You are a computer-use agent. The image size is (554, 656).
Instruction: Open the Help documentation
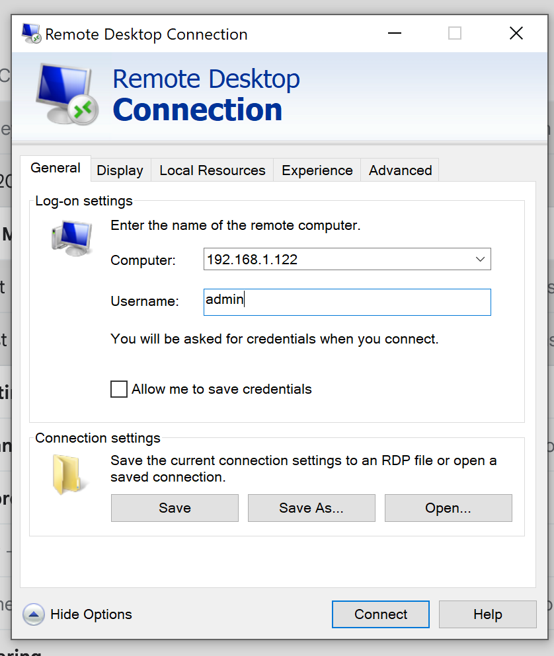click(x=487, y=614)
